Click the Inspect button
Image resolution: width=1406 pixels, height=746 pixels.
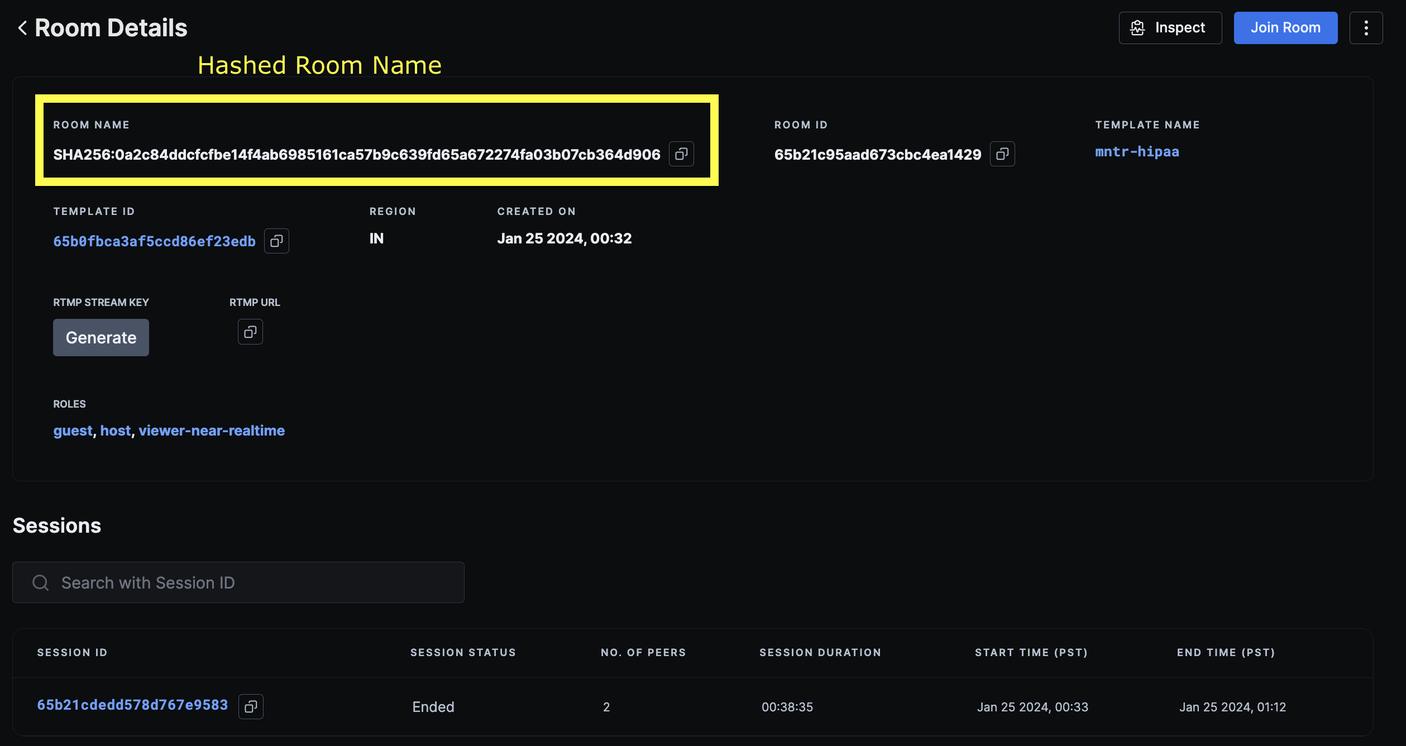pos(1170,28)
